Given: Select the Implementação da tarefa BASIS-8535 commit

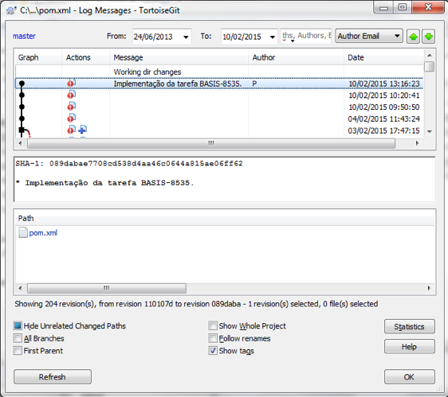Looking at the screenshot, I should (219, 84).
